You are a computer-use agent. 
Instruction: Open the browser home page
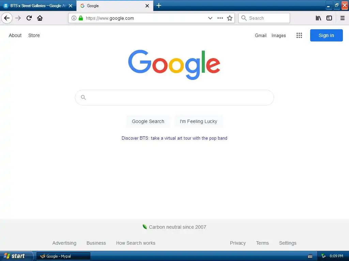tap(40, 18)
